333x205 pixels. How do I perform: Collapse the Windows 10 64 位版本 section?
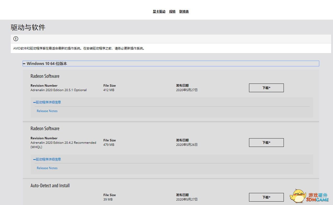[x=171, y=64]
